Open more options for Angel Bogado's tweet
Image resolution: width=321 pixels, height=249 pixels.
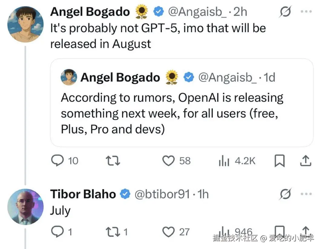click(306, 12)
